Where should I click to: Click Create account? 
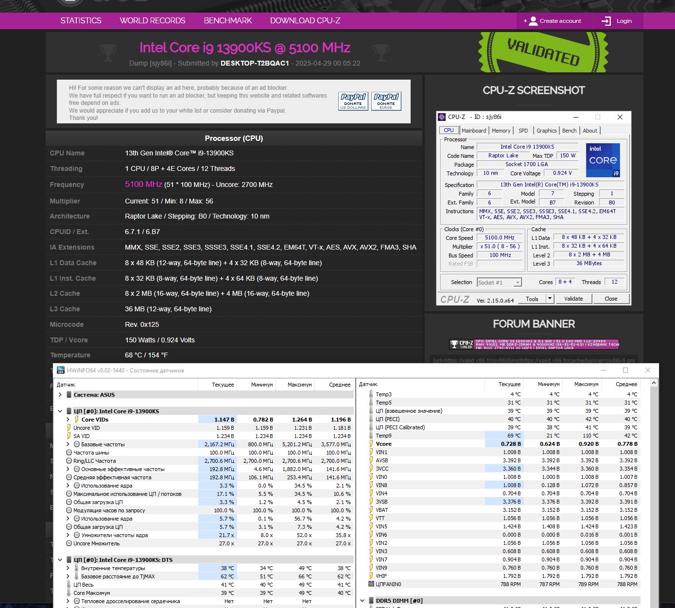click(553, 21)
